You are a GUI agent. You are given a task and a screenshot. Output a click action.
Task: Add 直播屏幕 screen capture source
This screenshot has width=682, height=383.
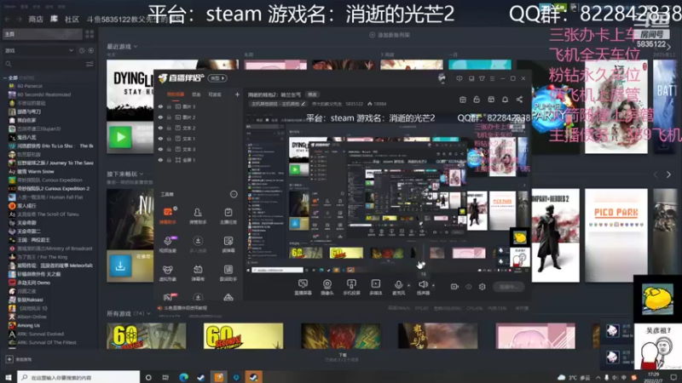pyautogui.click(x=303, y=287)
